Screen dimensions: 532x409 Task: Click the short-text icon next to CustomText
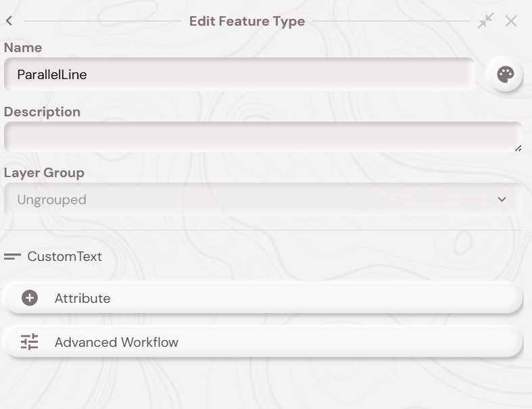(x=12, y=257)
